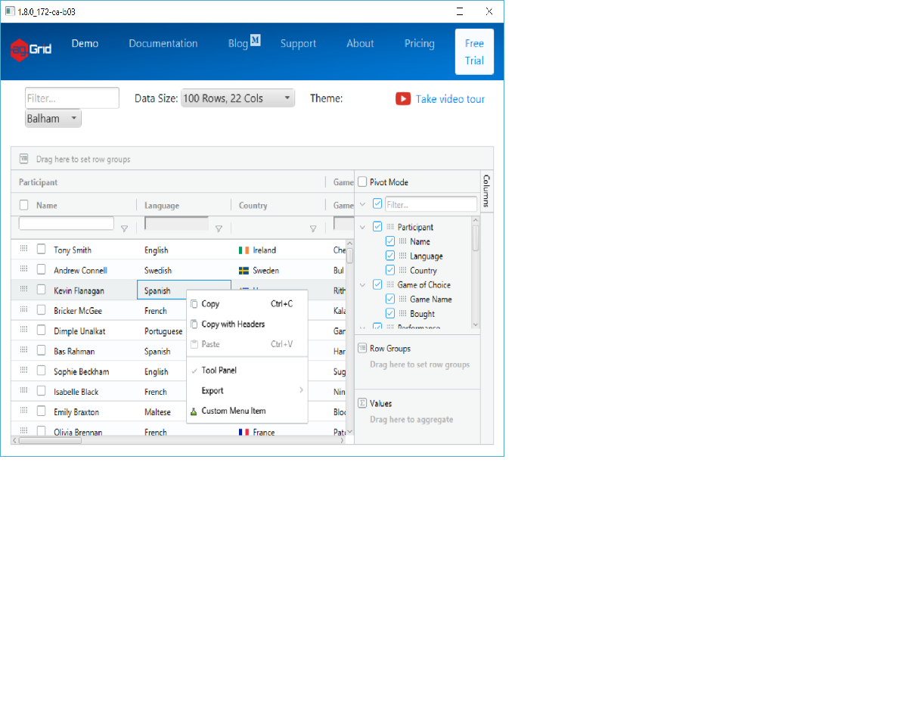Screen dimensions: 909x717
Task: Click the Name column filter funnel icon
Action: [x=124, y=228]
